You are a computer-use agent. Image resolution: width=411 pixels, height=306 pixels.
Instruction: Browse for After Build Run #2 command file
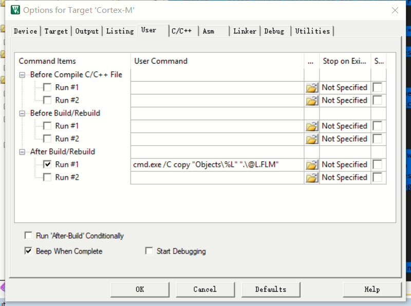[312, 177]
